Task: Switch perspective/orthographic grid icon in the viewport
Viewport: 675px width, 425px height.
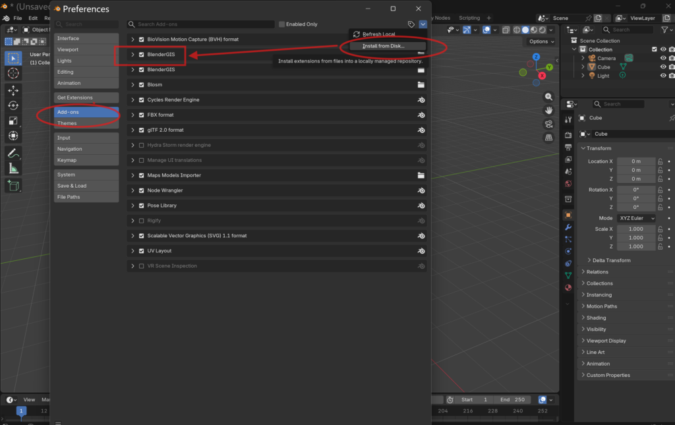Action: point(548,138)
